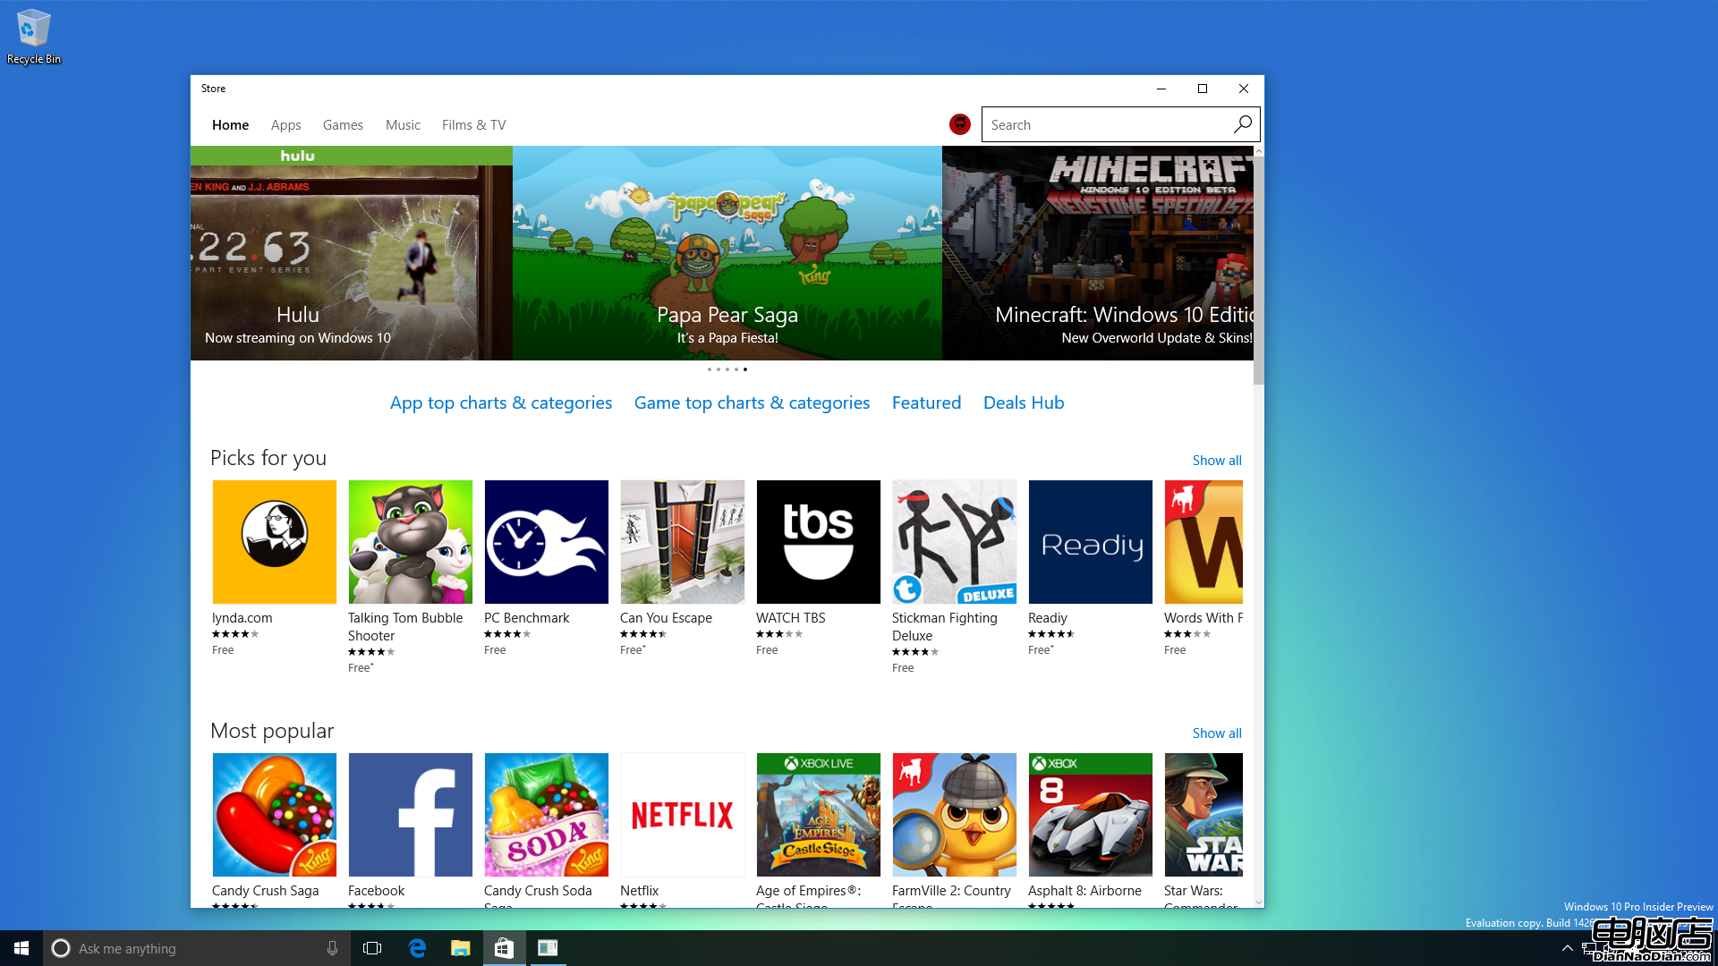Click the Cortana microphone icon
1718x966 pixels.
click(332, 948)
